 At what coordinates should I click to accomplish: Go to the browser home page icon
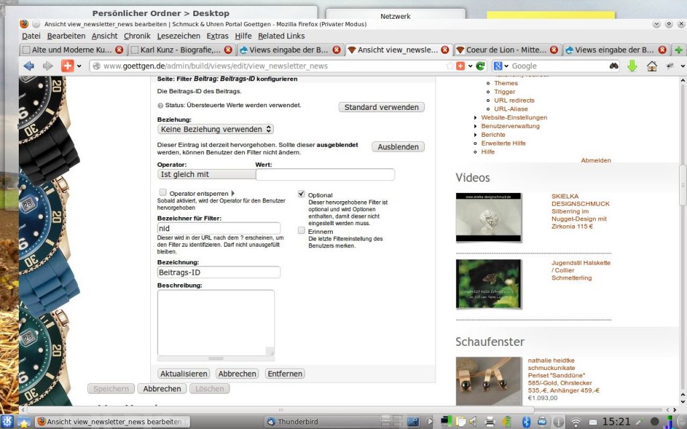[651, 66]
